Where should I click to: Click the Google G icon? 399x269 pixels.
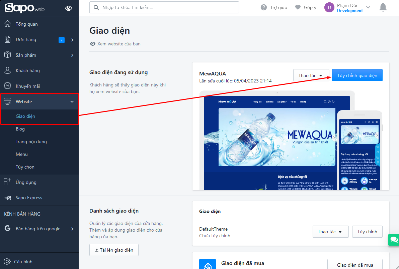(8, 228)
